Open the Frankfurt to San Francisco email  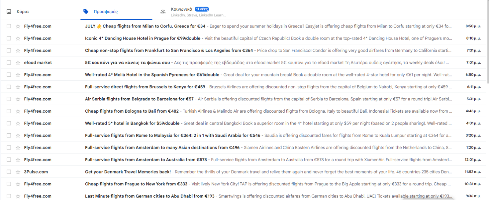tap(169, 51)
